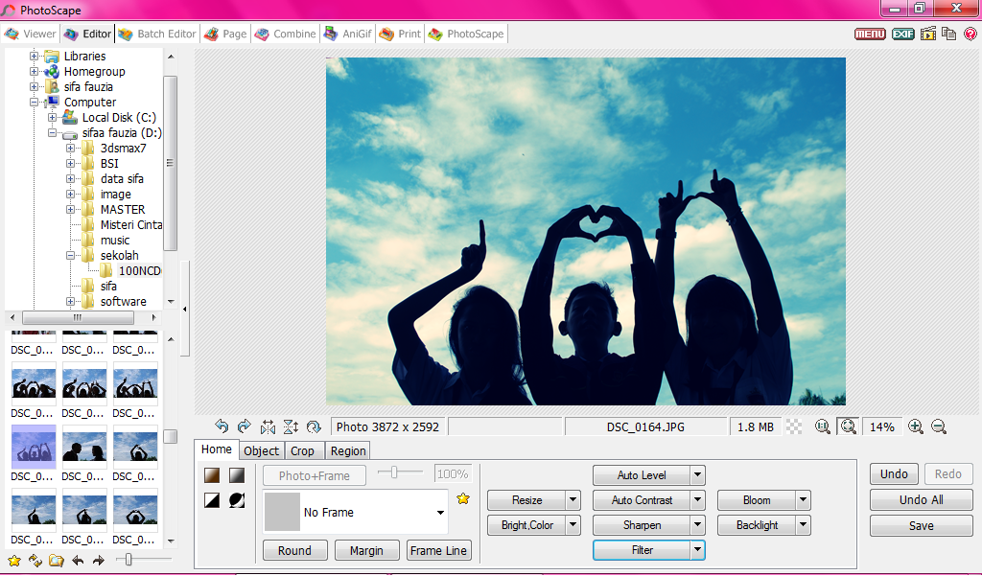Click the zoom in magnifier icon
The image size is (982, 576).
tap(916, 427)
